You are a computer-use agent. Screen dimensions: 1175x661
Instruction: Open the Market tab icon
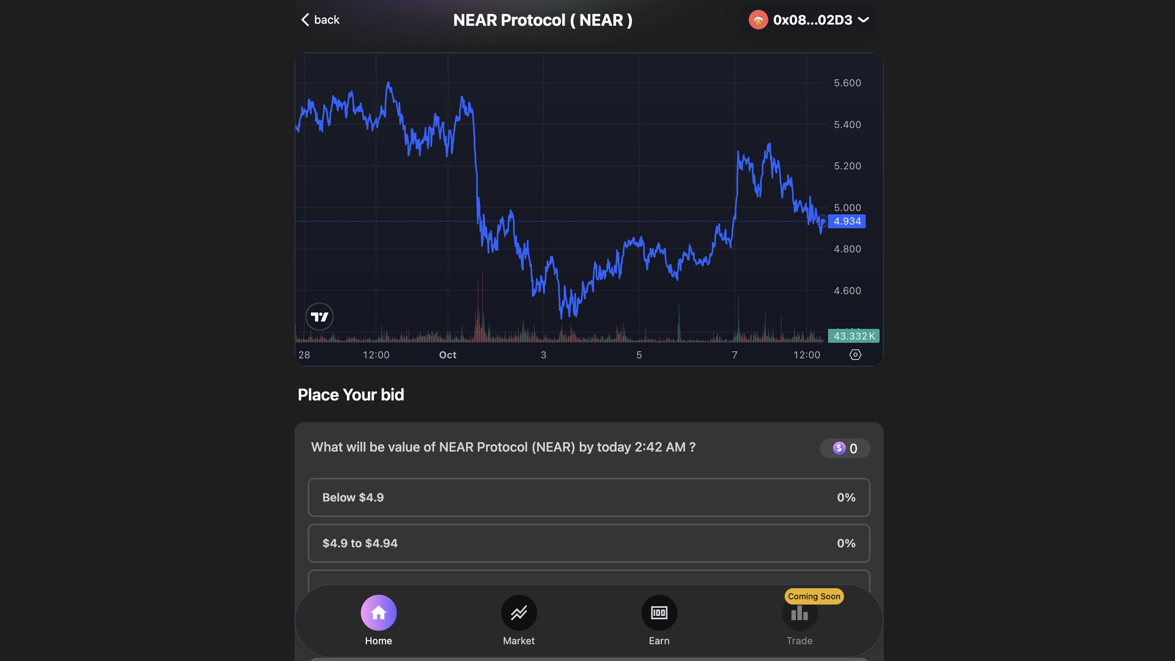[x=519, y=613]
